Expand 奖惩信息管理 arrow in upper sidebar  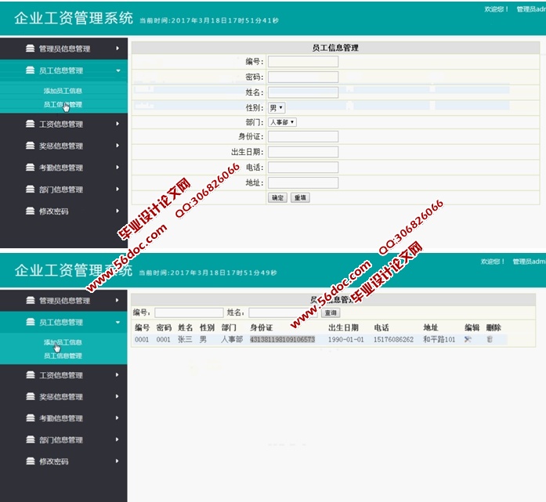pos(118,146)
